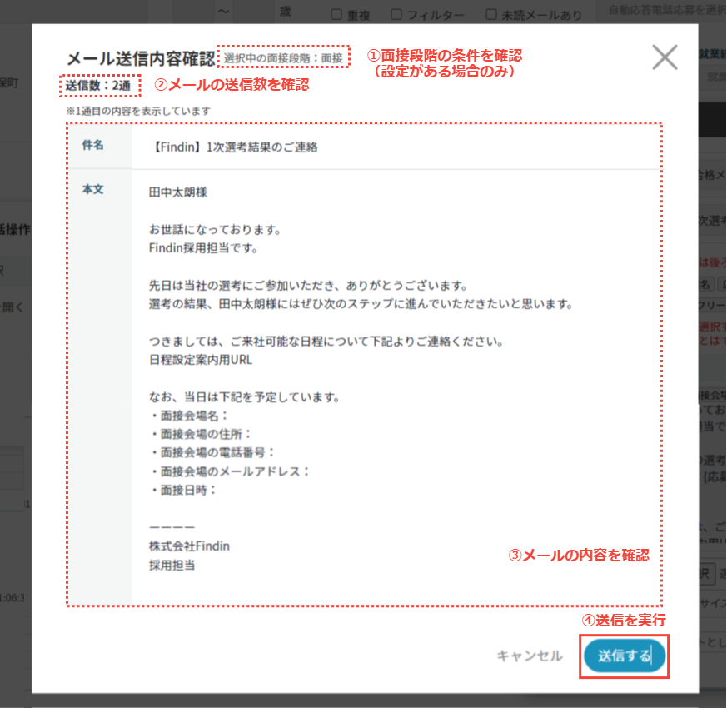Click the 株式会社Findin signature line
This screenshot has width=727, height=708.
189,546
